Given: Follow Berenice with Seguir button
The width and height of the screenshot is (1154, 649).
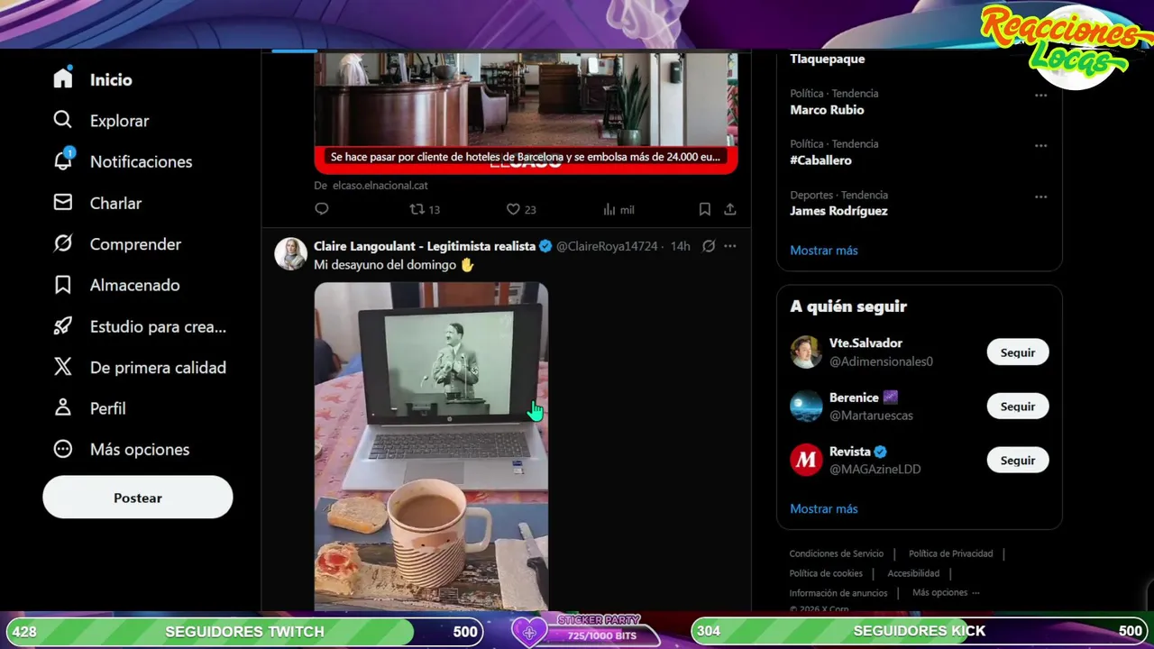Looking at the screenshot, I should (1018, 407).
